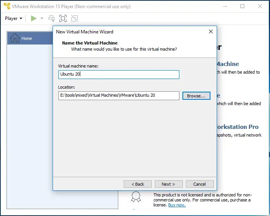Screen dimensions: 270x216
Task: Enter full screen mode icon
Action: pyautogui.click(x=63, y=18)
